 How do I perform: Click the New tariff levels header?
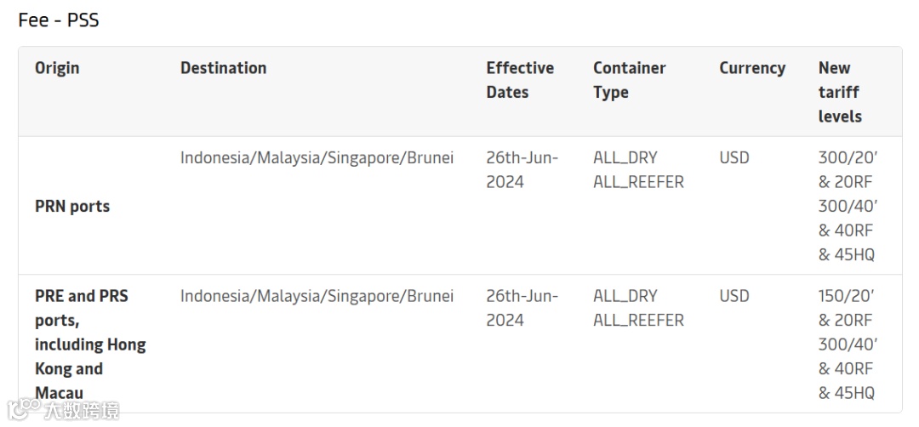click(x=839, y=92)
